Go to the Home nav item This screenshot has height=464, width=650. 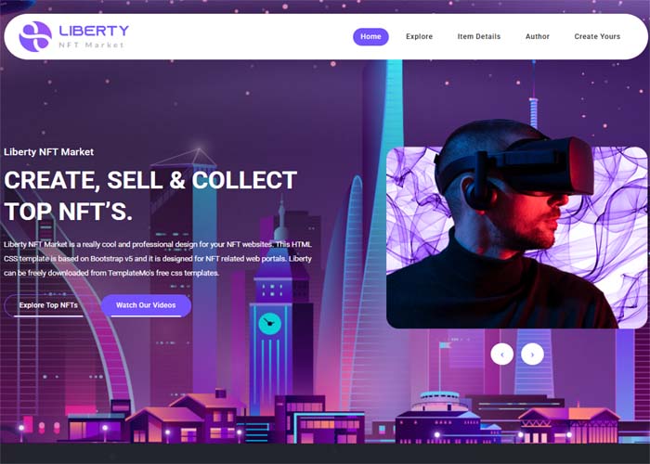pos(370,36)
